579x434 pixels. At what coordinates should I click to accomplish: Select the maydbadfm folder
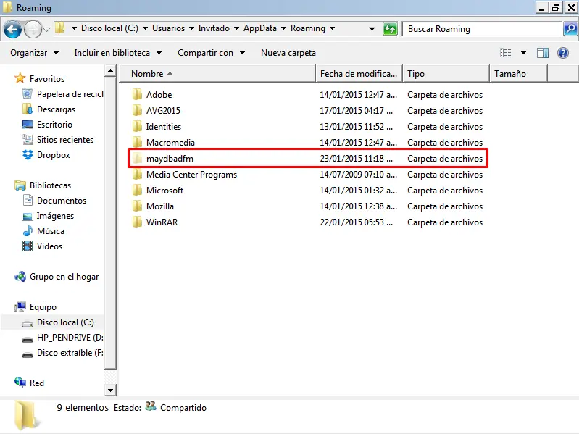(307, 159)
